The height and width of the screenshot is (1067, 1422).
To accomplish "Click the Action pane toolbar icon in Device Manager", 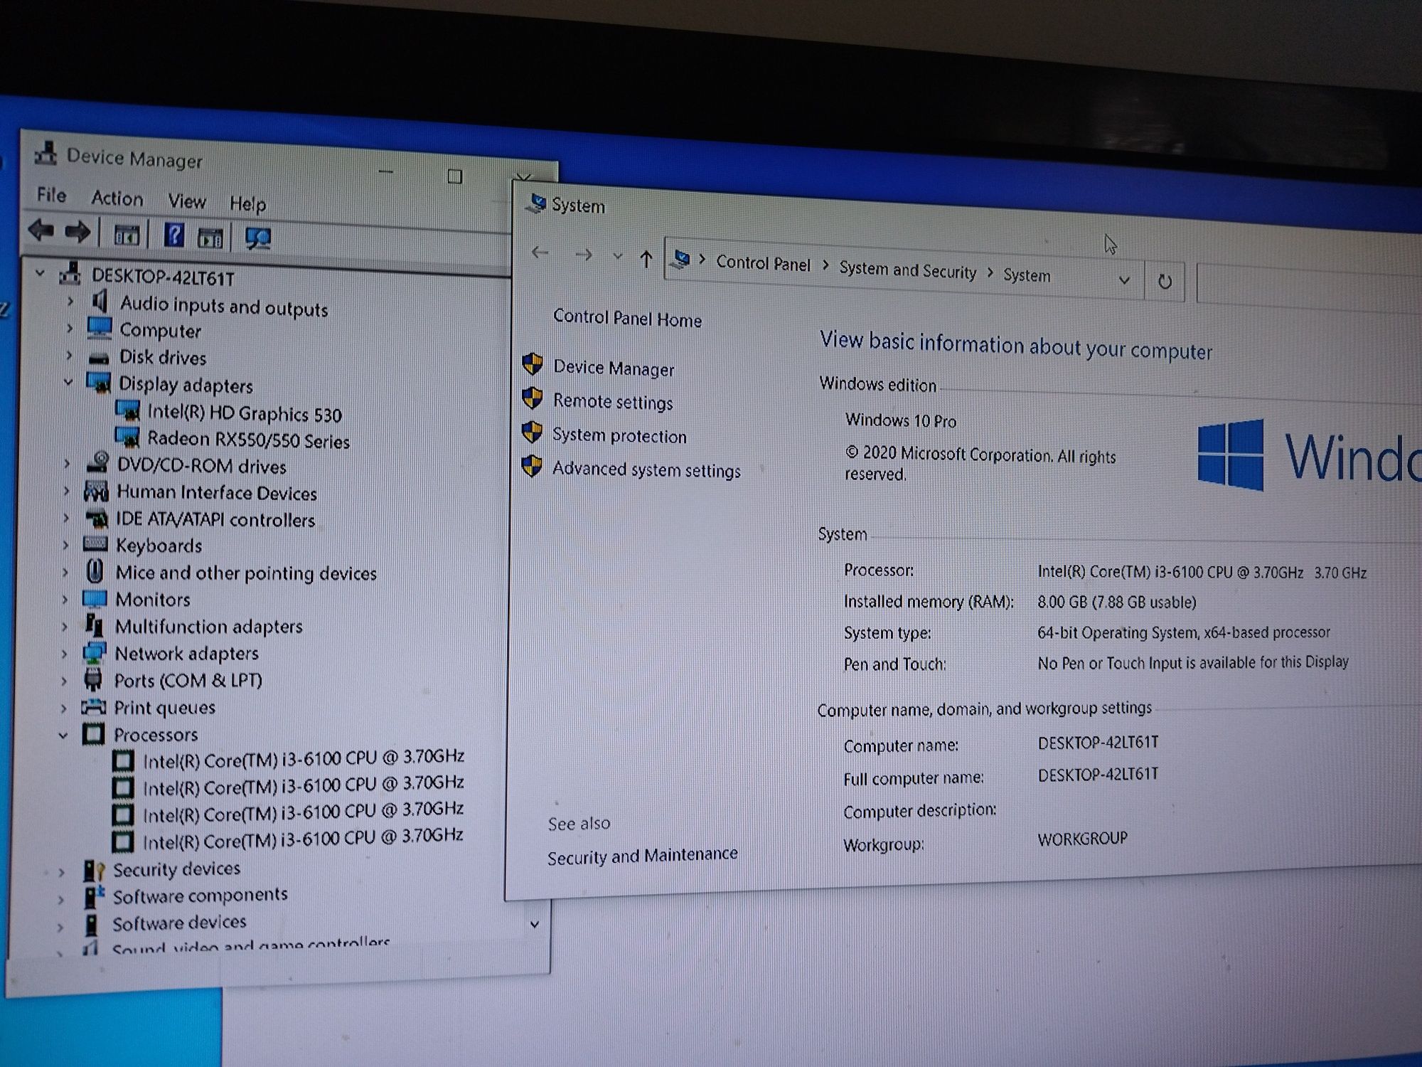I will tap(210, 238).
